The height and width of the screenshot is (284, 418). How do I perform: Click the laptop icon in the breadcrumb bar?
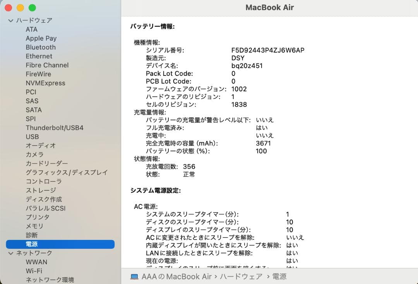(x=134, y=277)
